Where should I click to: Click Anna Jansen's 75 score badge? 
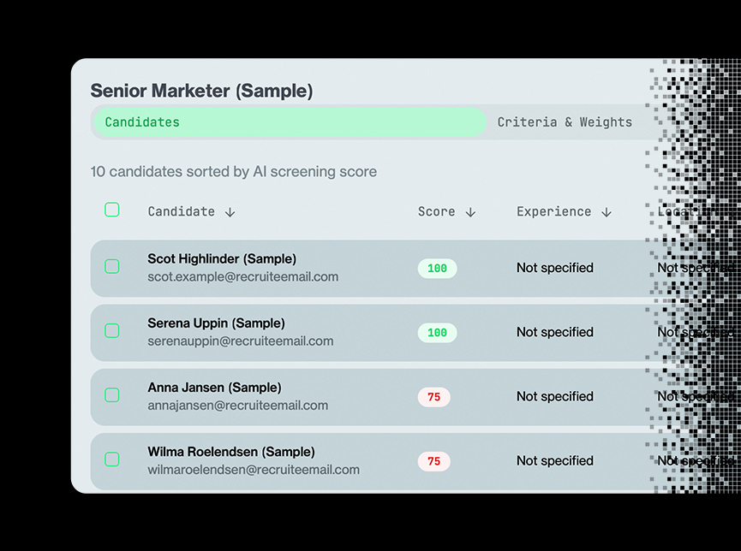[433, 397]
